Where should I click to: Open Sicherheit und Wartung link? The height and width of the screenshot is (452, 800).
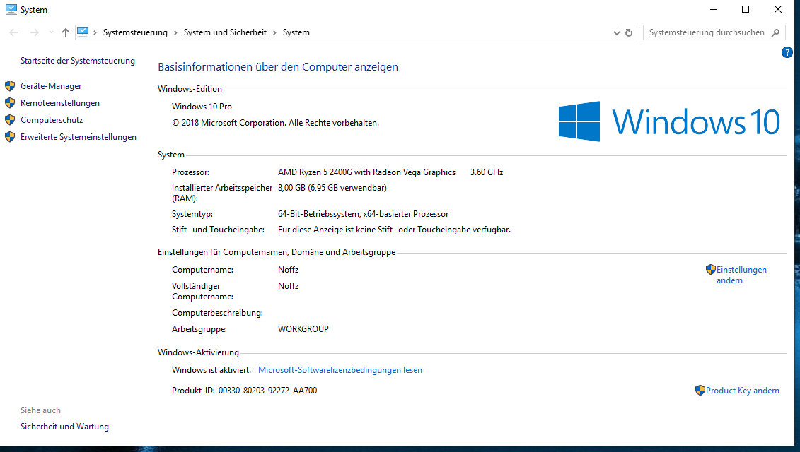pos(64,427)
